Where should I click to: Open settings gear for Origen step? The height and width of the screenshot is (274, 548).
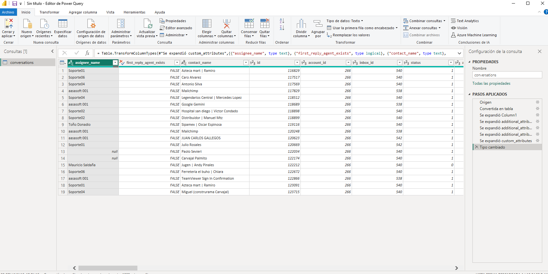[538, 102]
